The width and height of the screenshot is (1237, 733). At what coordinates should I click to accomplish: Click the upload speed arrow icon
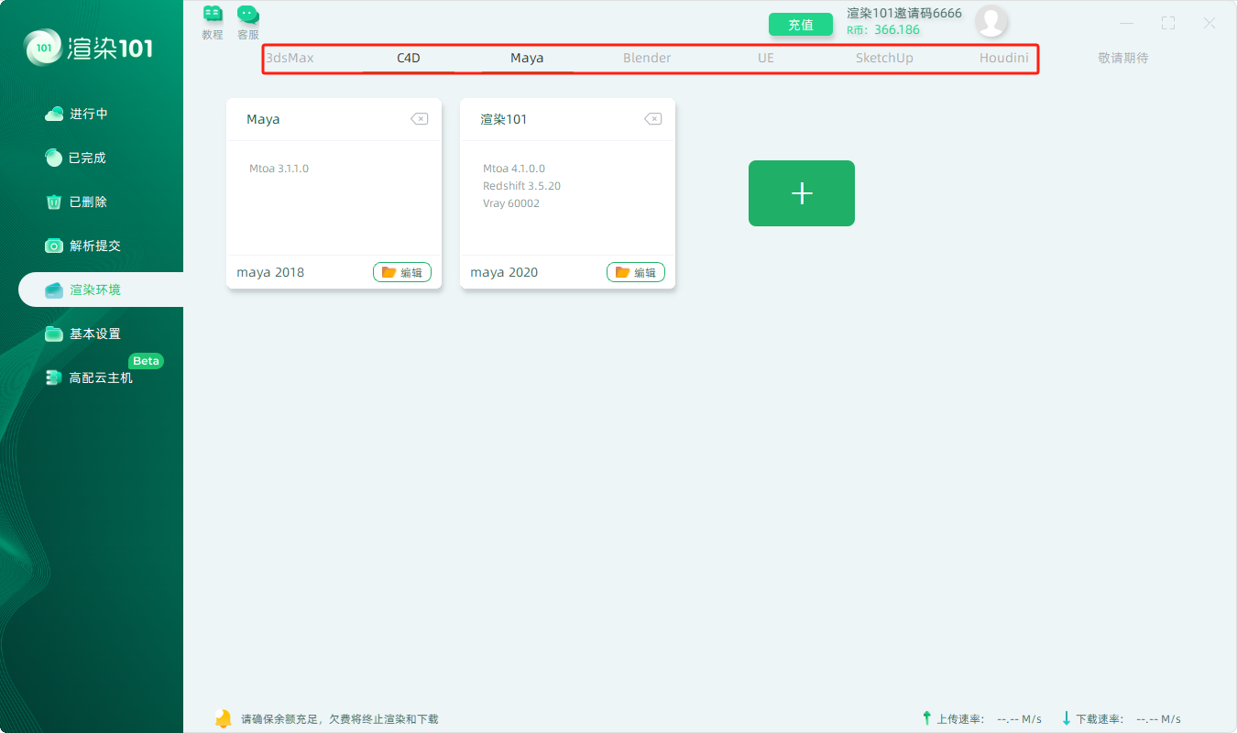click(x=927, y=718)
